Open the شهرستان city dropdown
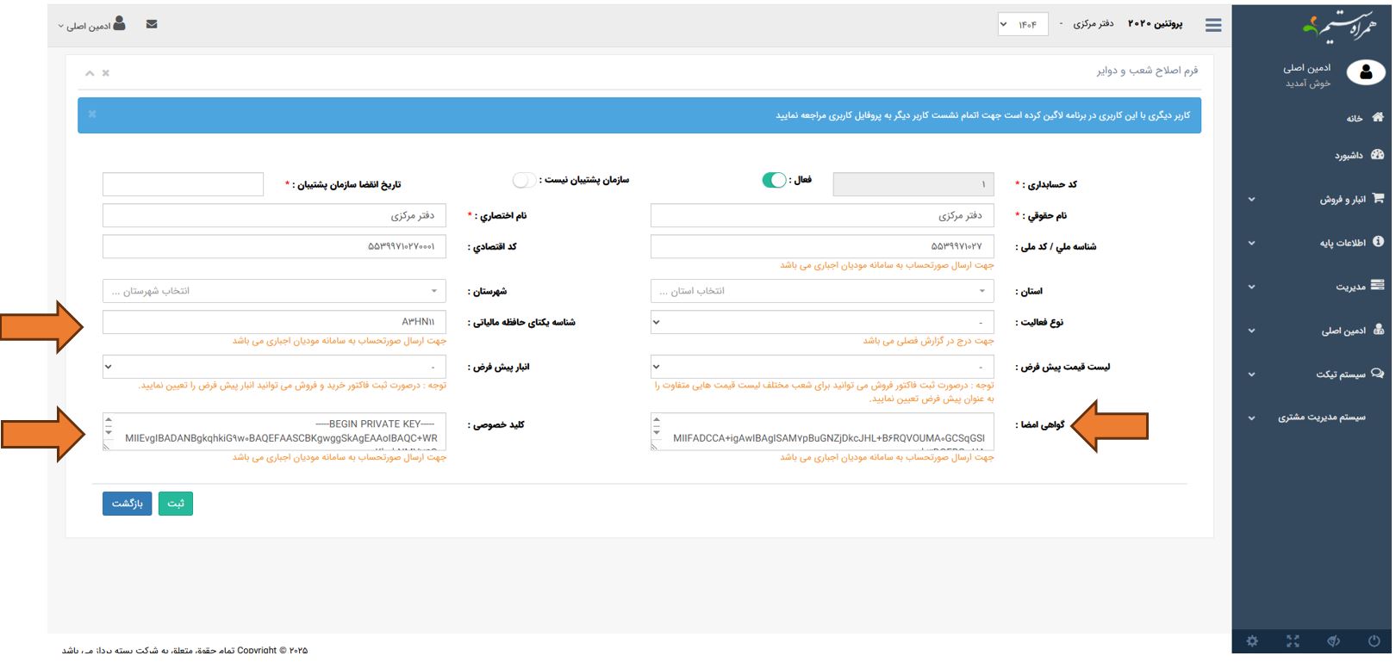The width and height of the screenshot is (1396, 662). [274, 291]
